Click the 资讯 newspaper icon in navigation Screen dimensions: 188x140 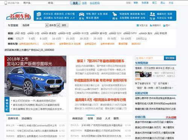point(39,14)
